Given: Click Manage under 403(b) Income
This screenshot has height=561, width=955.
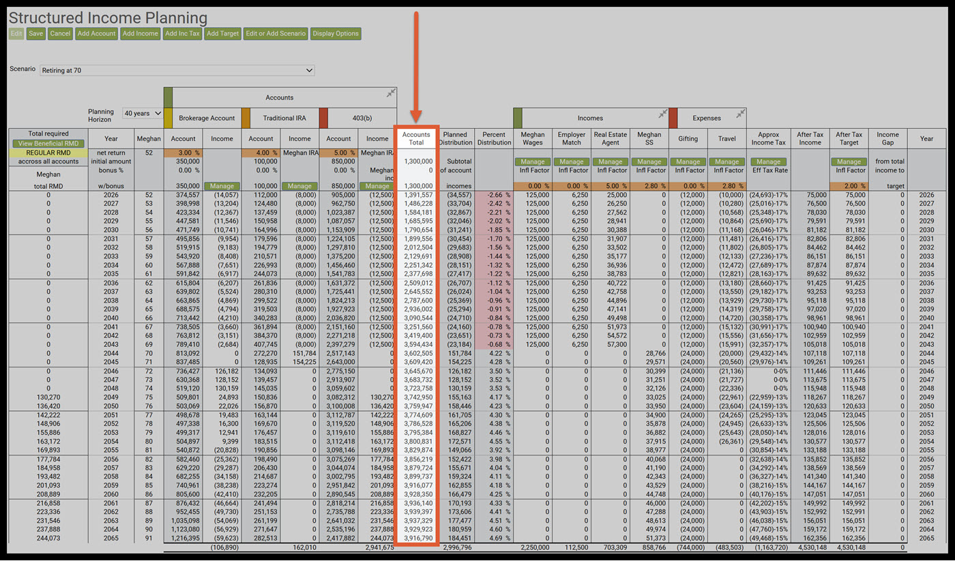Looking at the screenshot, I should click(x=377, y=185).
